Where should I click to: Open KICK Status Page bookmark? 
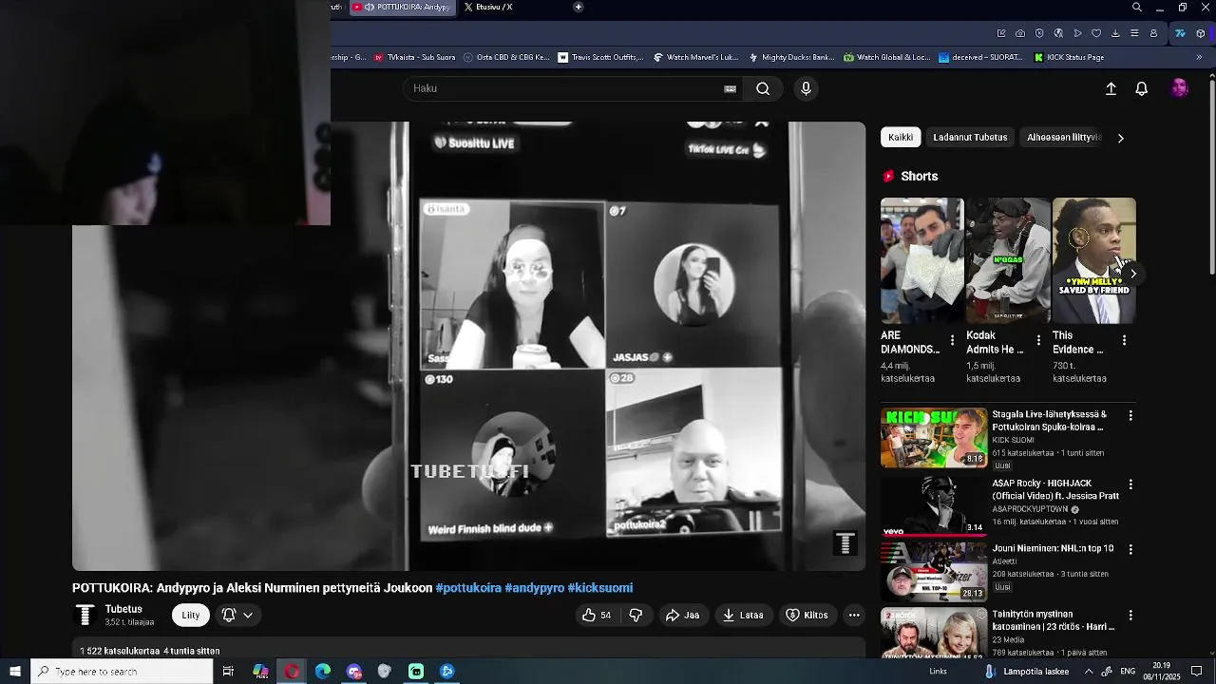click(x=1069, y=57)
